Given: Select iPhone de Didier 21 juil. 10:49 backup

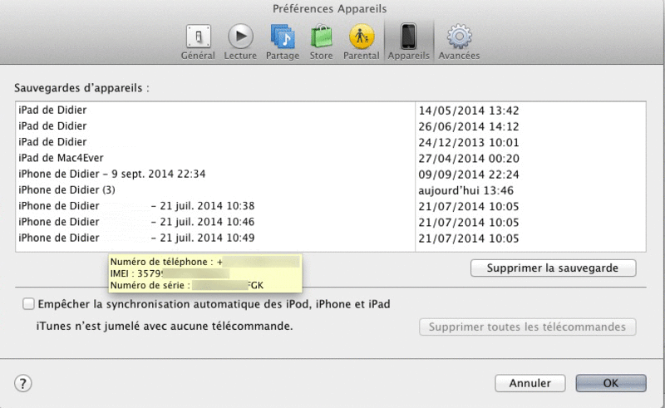Looking at the screenshot, I should coord(331,238).
